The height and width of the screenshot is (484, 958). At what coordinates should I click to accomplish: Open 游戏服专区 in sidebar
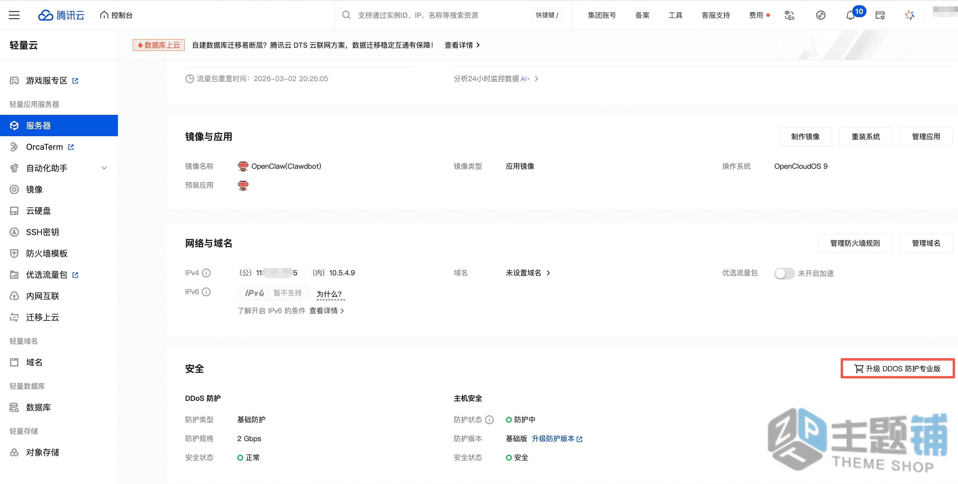47,81
